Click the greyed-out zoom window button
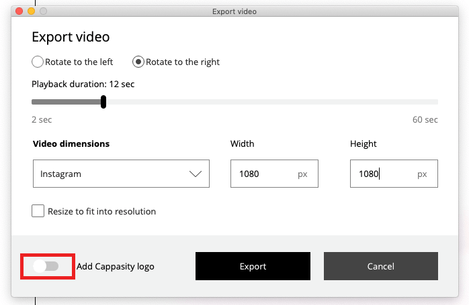This screenshot has width=469, height=305. point(44,11)
